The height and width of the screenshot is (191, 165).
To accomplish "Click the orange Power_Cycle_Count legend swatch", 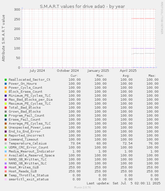I will point(6,88).
